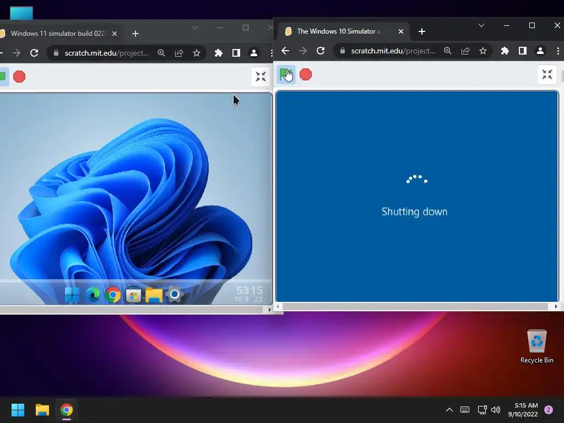Maximize the Windows 10 Simulator browser window

click(x=532, y=25)
